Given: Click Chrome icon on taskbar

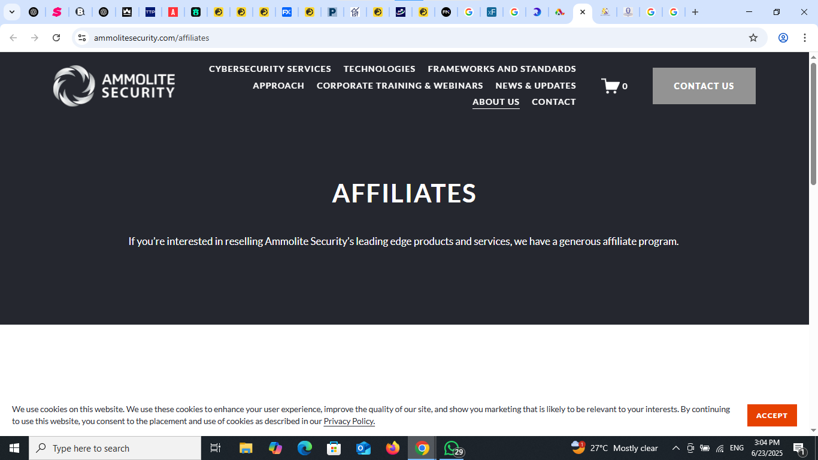Looking at the screenshot, I should pyautogui.click(x=422, y=448).
